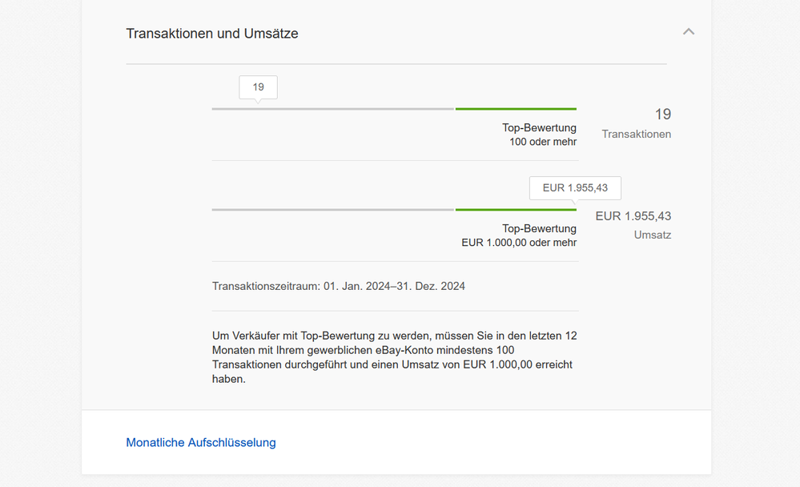Image resolution: width=800 pixels, height=487 pixels.
Task: Select the 'Top-Bewertung 100 oder mehr' label
Action: point(540,135)
